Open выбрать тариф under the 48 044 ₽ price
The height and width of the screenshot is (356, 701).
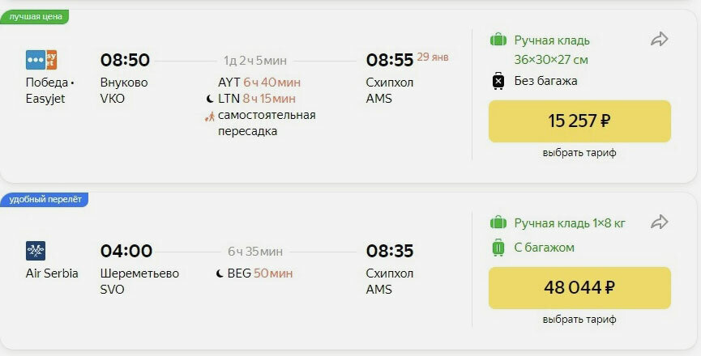click(579, 320)
